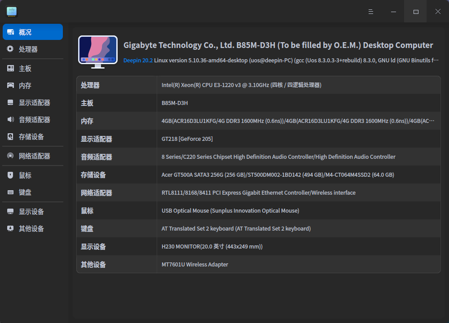Click the GT218 [GeForce 205] value
Screen dimensions: 449x323
187,139
